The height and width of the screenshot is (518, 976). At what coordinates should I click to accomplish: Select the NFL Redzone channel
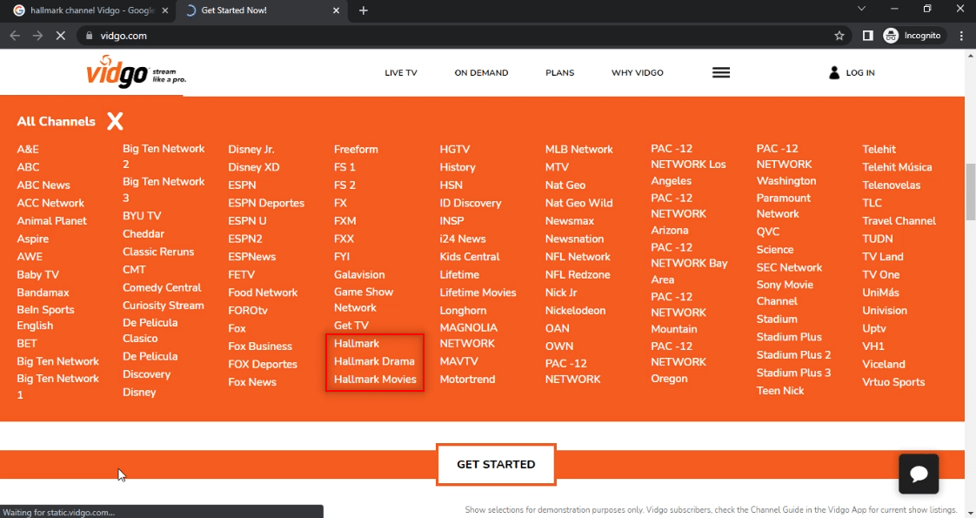coord(578,274)
